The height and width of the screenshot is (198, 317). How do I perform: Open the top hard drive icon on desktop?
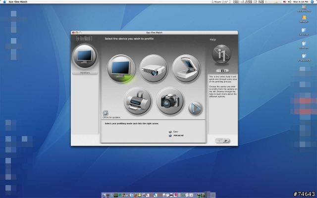coord(304,7)
